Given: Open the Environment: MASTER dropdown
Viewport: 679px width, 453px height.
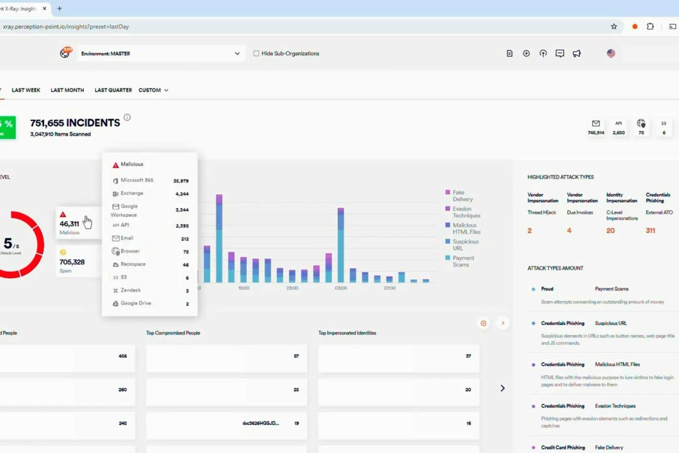Looking at the screenshot, I should tap(161, 53).
